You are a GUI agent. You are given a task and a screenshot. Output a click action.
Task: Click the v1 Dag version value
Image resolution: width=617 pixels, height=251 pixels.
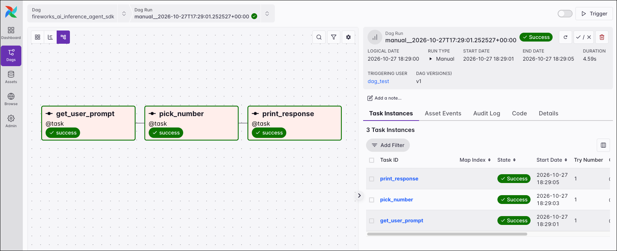coord(419,81)
